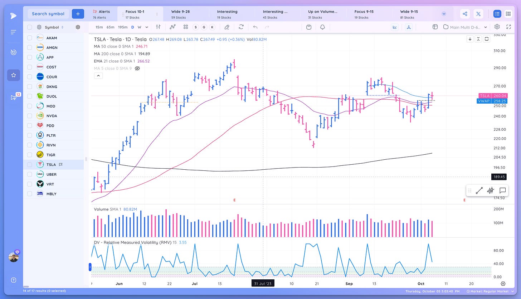The width and height of the screenshot is (521, 299).
Task: Select the 65m timeframe
Action: pos(110,27)
